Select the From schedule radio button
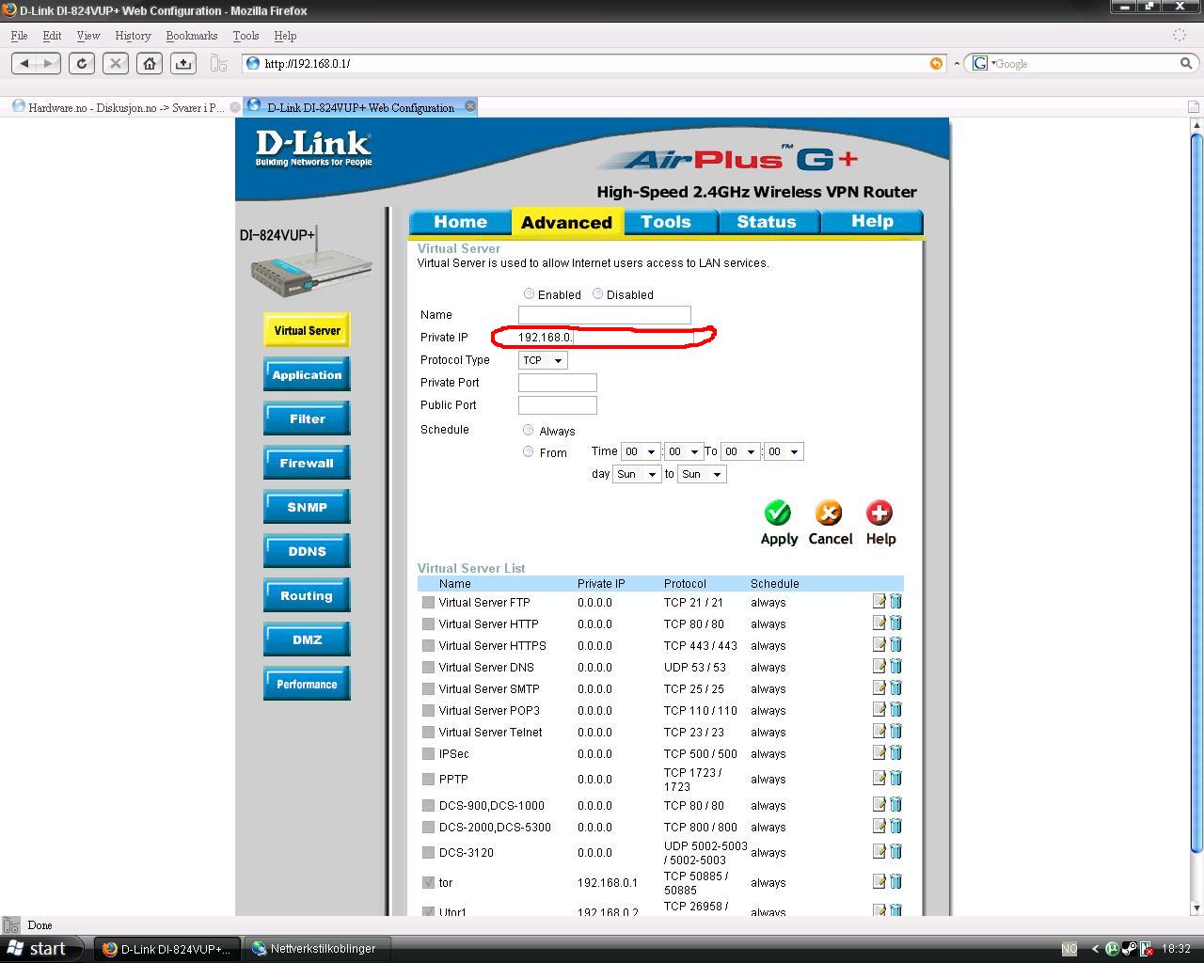 point(528,451)
